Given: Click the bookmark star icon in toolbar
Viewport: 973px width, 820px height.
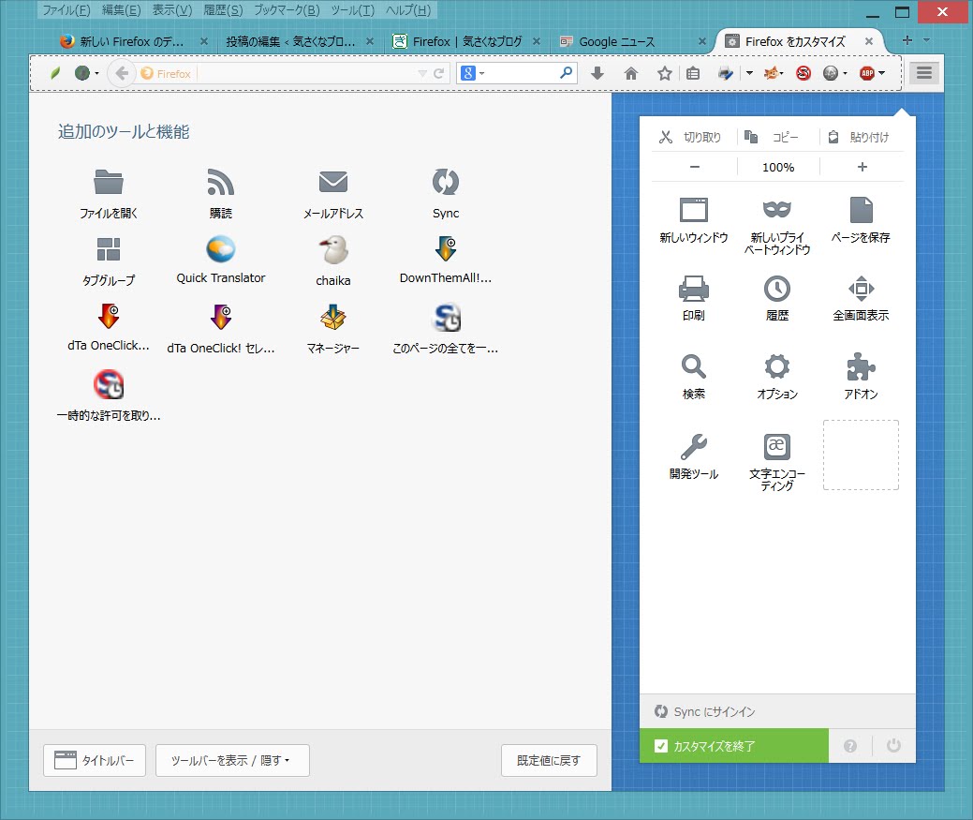Looking at the screenshot, I should click(x=665, y=73).
